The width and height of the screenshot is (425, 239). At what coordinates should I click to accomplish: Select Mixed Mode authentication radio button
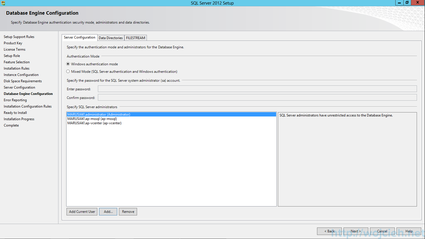click(68, 71)
